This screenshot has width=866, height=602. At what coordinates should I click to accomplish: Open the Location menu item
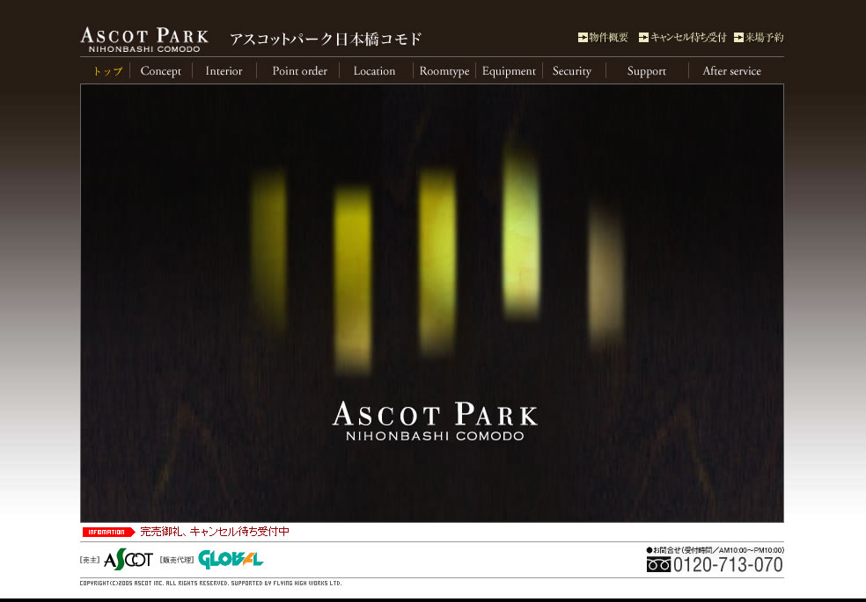click(x=374, y=71)
